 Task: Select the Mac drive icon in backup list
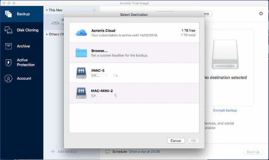(55, 23)
